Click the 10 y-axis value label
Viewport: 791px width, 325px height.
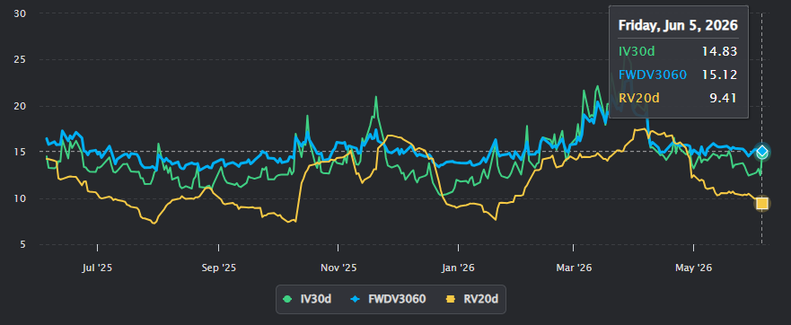[x=21, y=198]
